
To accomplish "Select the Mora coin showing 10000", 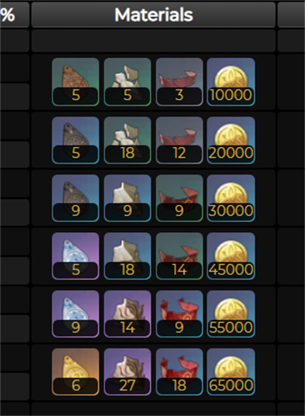I will (231, 82).
